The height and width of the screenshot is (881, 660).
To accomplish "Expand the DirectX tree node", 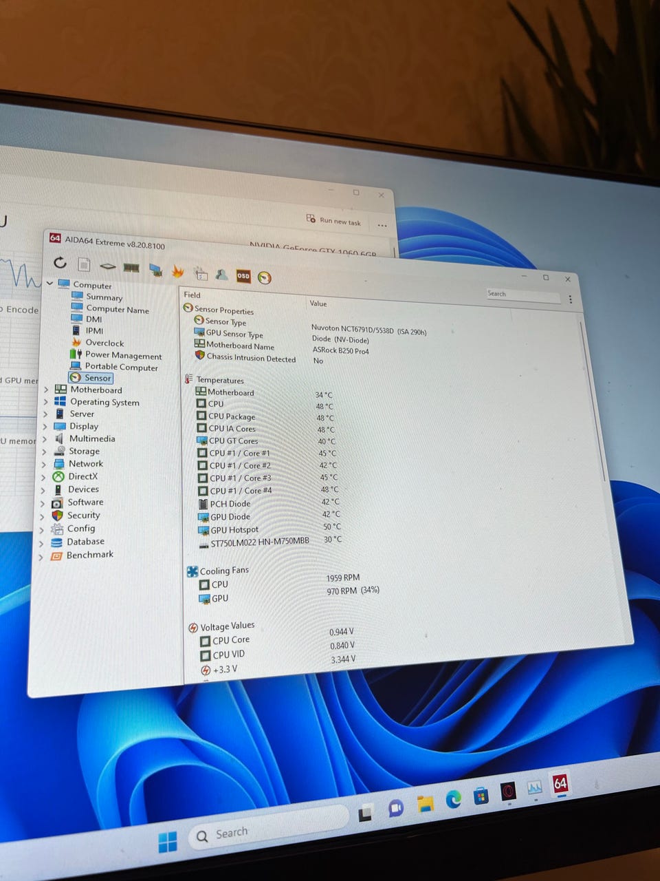I will pos(43,476).
